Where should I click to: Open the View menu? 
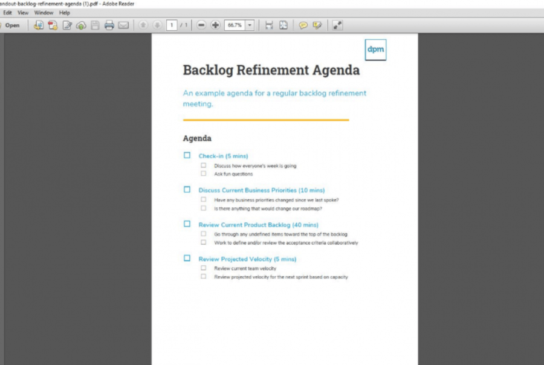click(x=23, y=13)
